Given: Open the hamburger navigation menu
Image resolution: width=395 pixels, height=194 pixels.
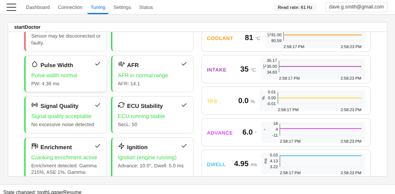Looking at the screenshot, I should tap(11, 7).
